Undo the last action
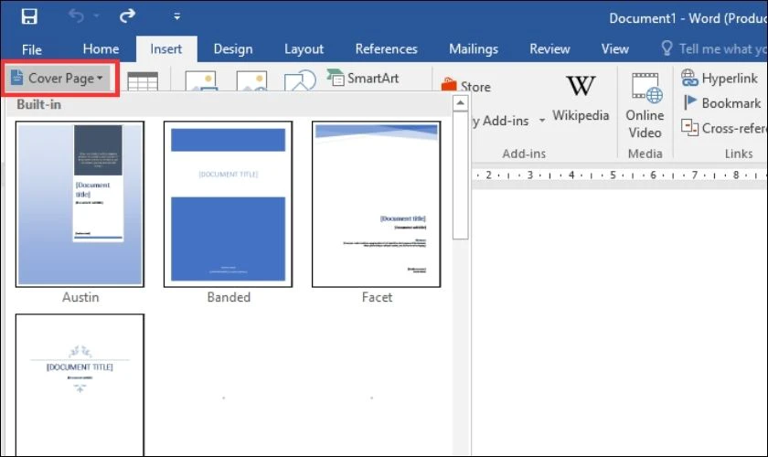 [x=76, y=16]
